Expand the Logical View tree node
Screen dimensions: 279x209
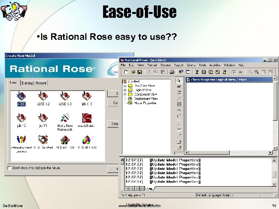tap(125, 90)
